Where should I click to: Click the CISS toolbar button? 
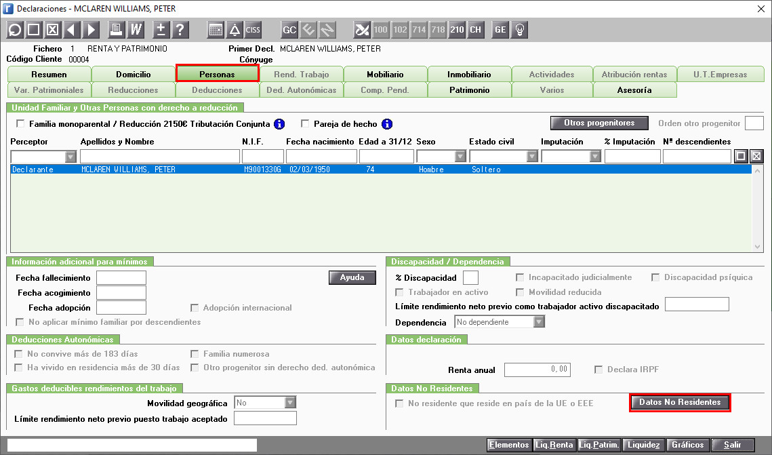[x=253, y=30]
